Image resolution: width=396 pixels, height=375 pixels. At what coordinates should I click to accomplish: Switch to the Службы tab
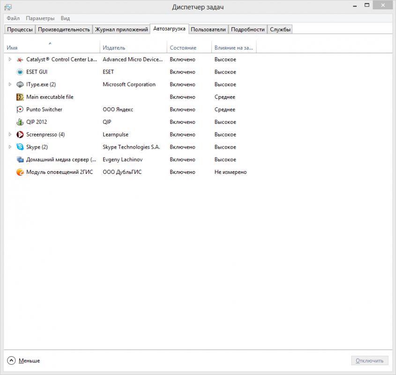[x=280, y=30]
